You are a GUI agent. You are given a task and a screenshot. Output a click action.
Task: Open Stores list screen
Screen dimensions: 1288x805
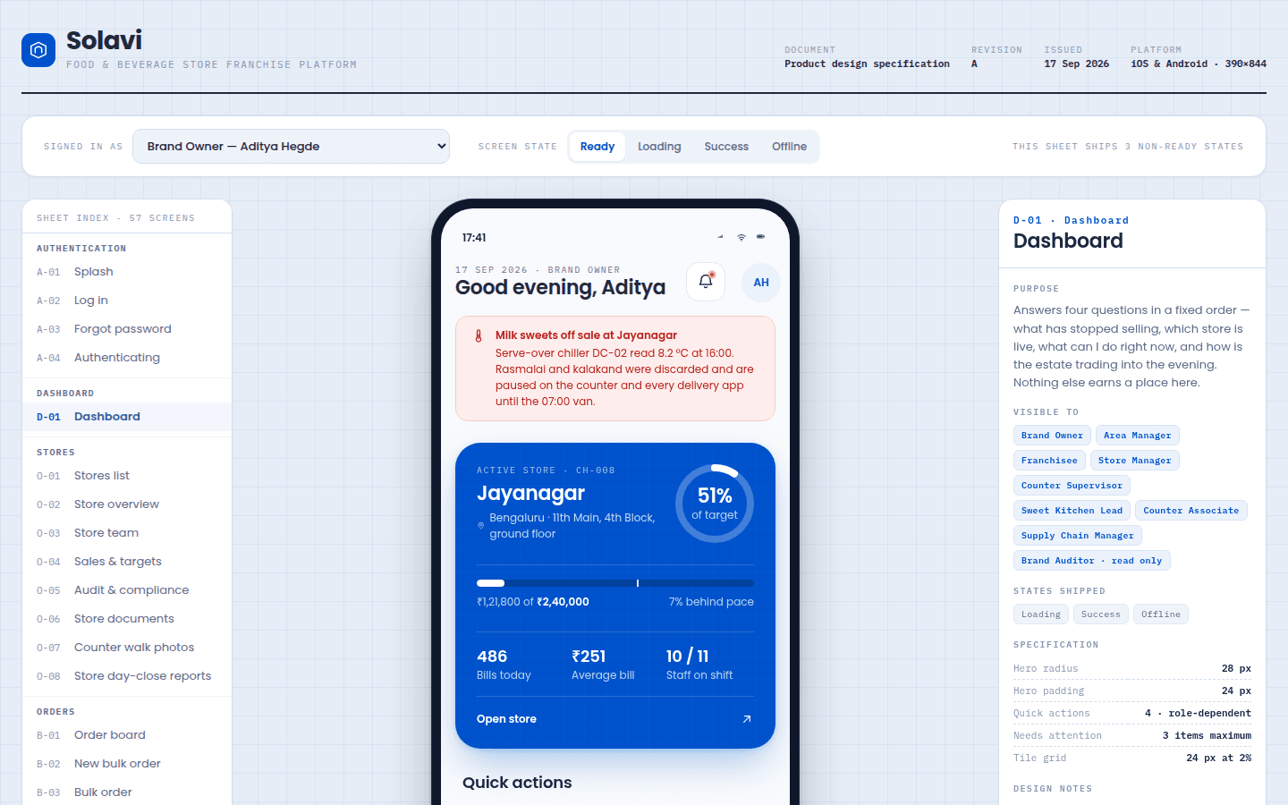point(127,476)
